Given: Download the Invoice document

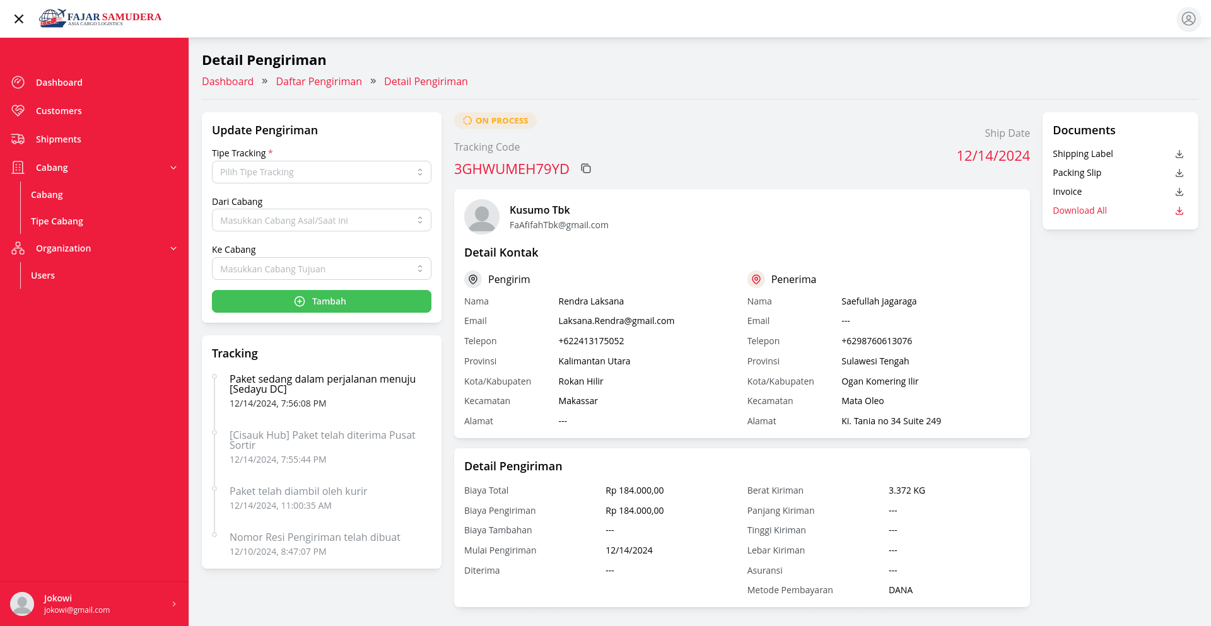Looking at the screenshot, I should (x=1179, y=192).
